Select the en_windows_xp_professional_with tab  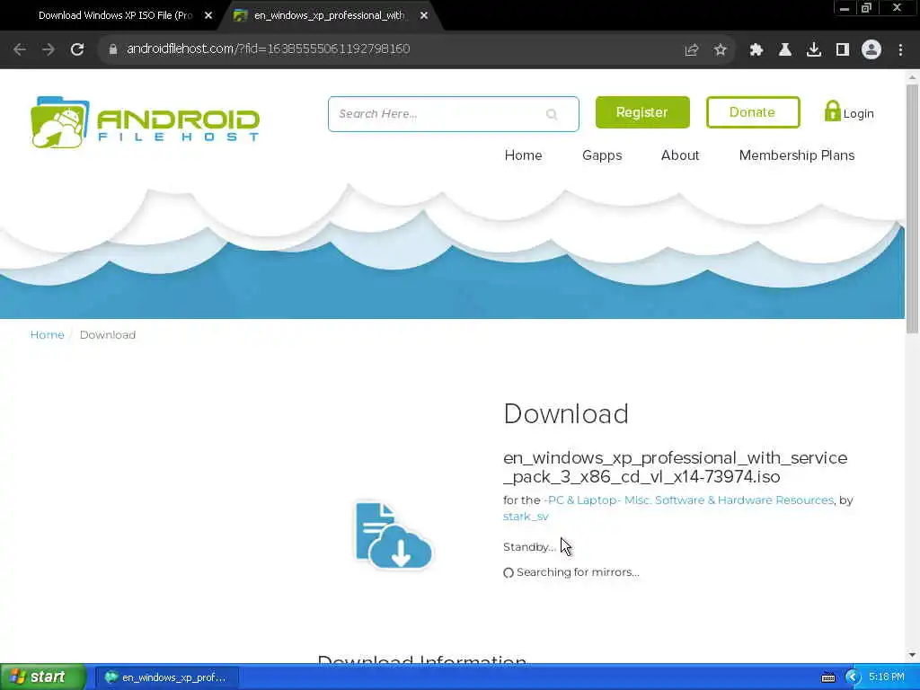click(329, 16)
